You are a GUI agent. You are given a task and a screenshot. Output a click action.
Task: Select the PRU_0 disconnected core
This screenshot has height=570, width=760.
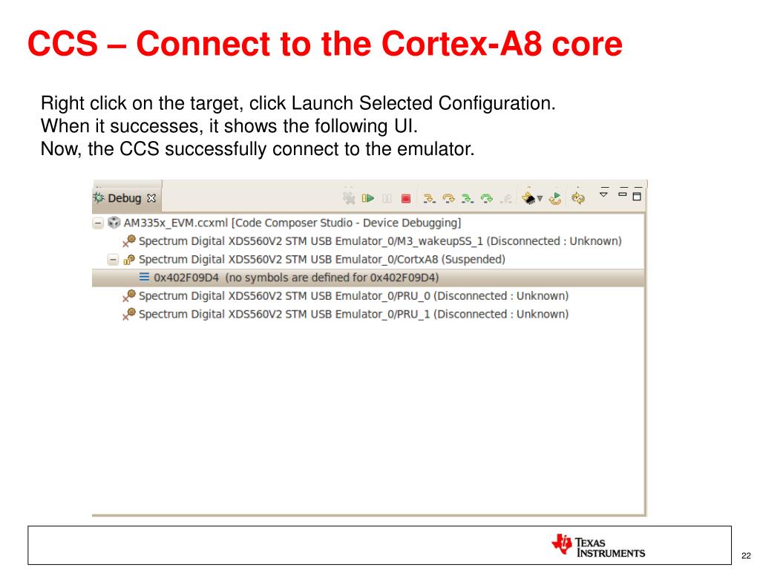(353, 296)
